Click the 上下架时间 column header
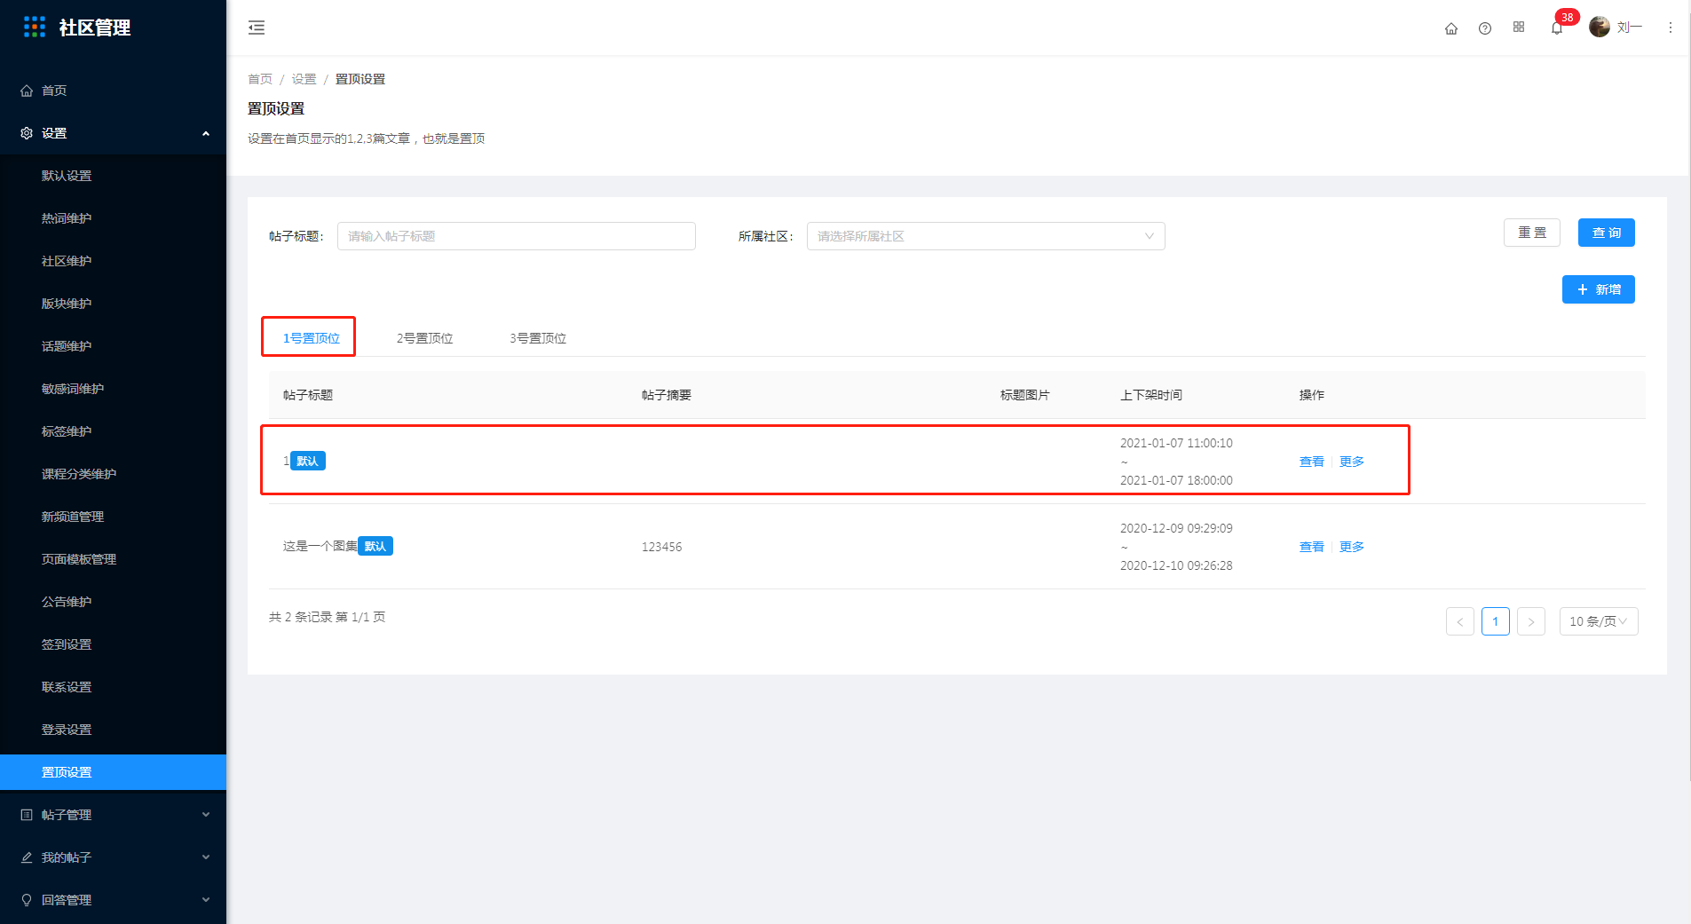Screen dimensions: 1691x924 tap(1150, 395)
